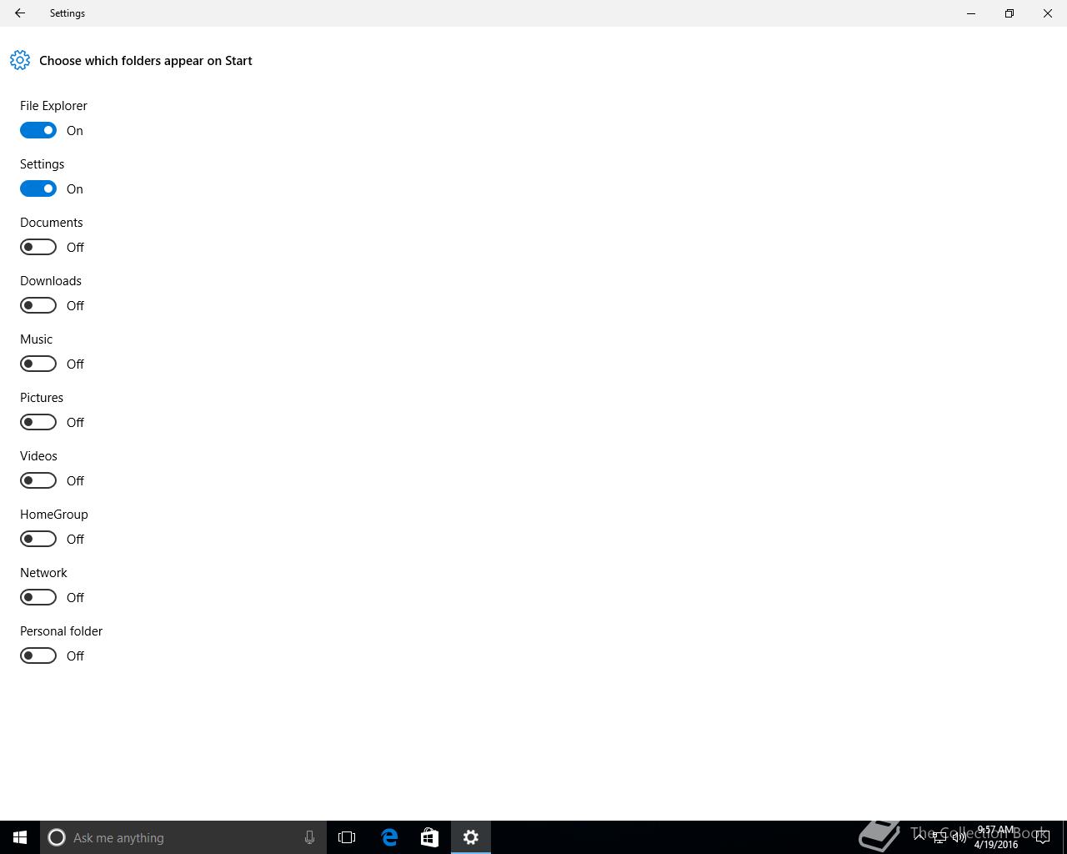Screen dimensions: 1067x854
Task: Enable the Downloads folder toggle
Action: 38,305
